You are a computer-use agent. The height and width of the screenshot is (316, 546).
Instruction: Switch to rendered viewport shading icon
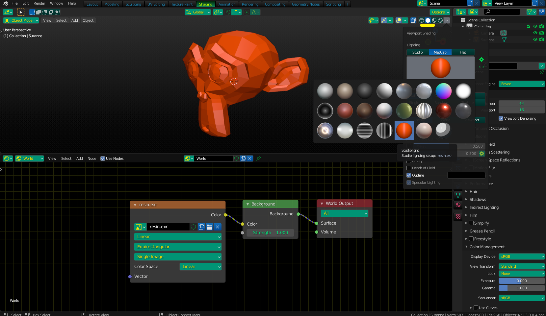click(x=440, y=20)
